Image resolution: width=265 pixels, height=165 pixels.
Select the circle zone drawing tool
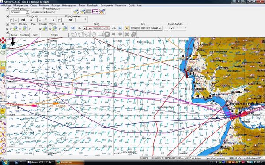[94, 34]
